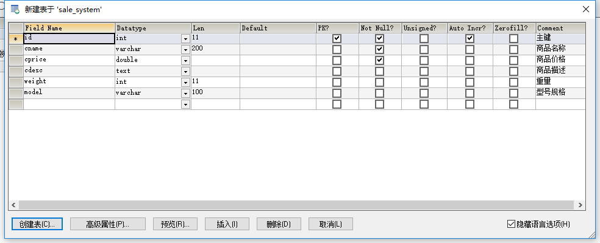Image resolution: width=600 pixels, height=243 pixels.
Task: Click Len cell with 100 for model
Action: (x=216, y=93)
